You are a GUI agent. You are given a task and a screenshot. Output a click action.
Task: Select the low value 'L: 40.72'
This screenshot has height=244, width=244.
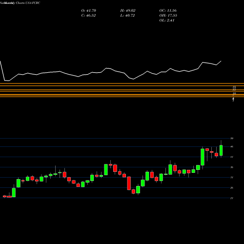127,16
